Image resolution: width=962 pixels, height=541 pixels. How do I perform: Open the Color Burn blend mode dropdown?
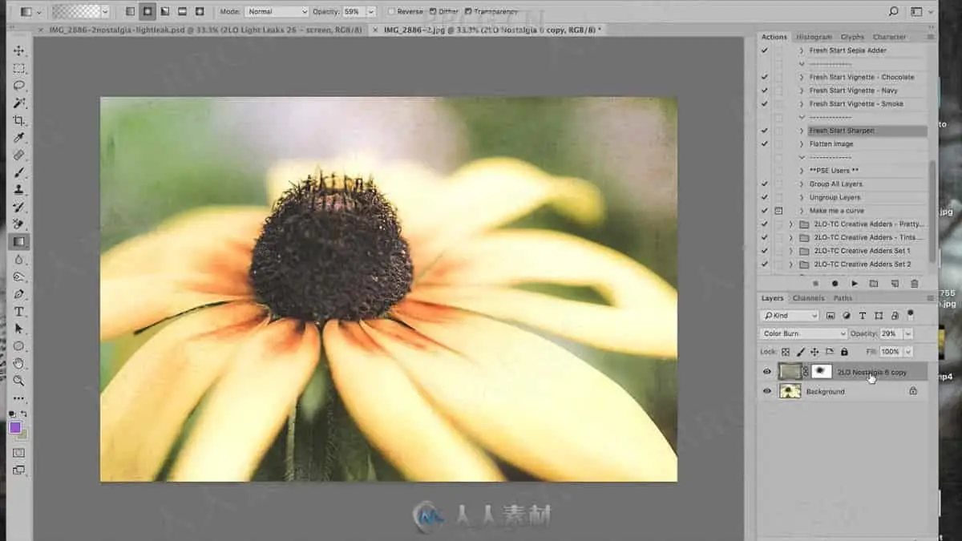tap(803, 333)
